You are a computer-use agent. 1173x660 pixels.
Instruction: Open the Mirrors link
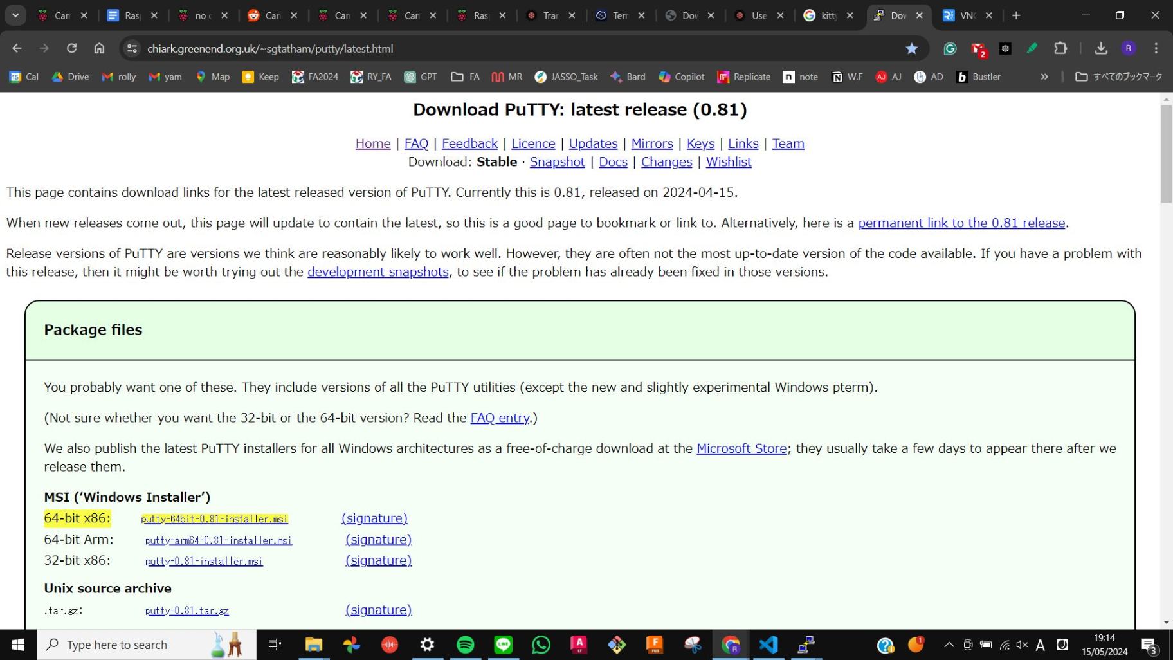[x=652, y=143]
